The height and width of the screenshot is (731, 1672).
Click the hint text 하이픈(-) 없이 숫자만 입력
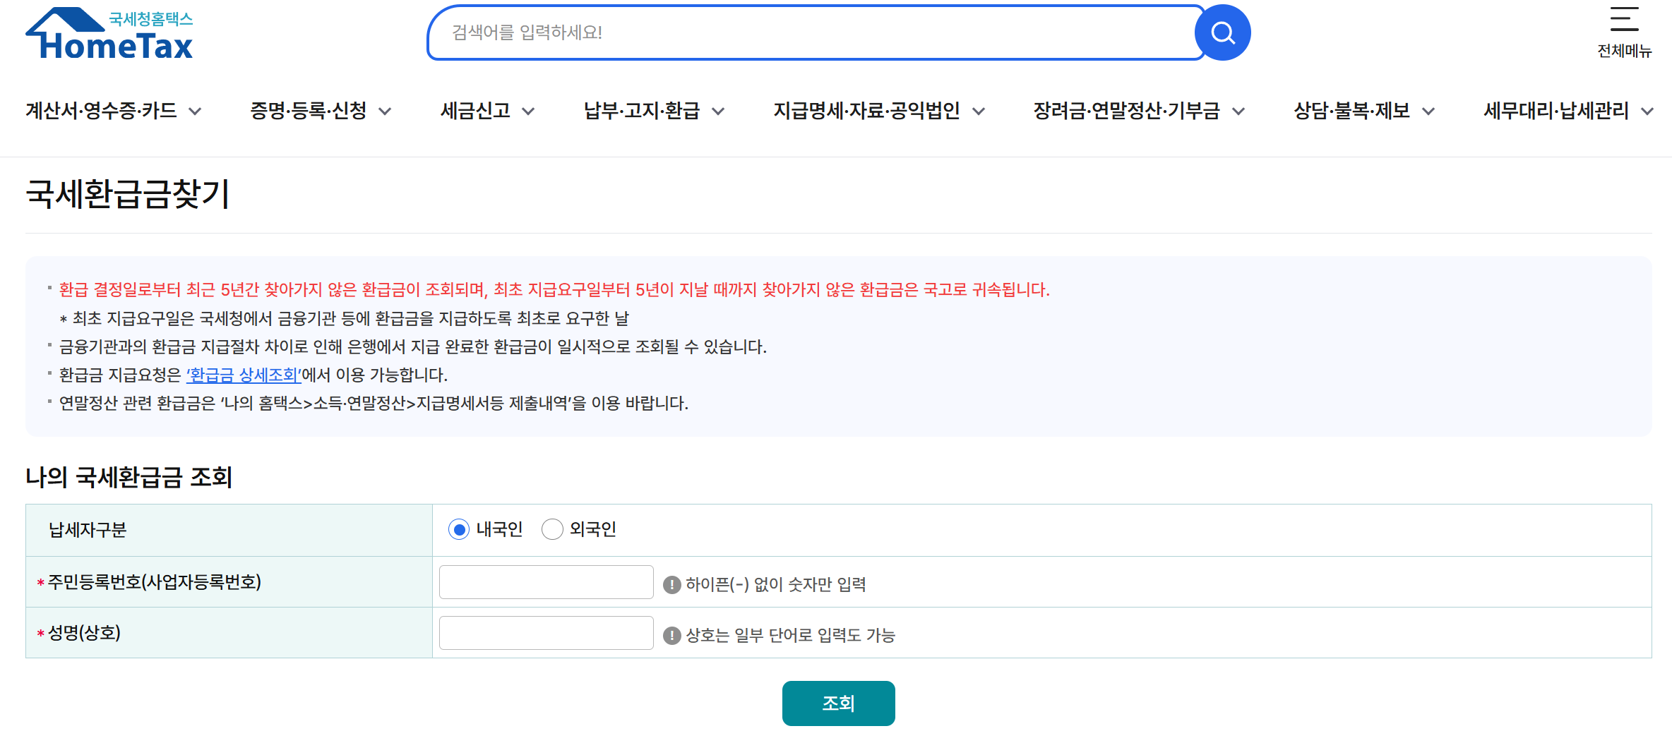pos(776,584)
